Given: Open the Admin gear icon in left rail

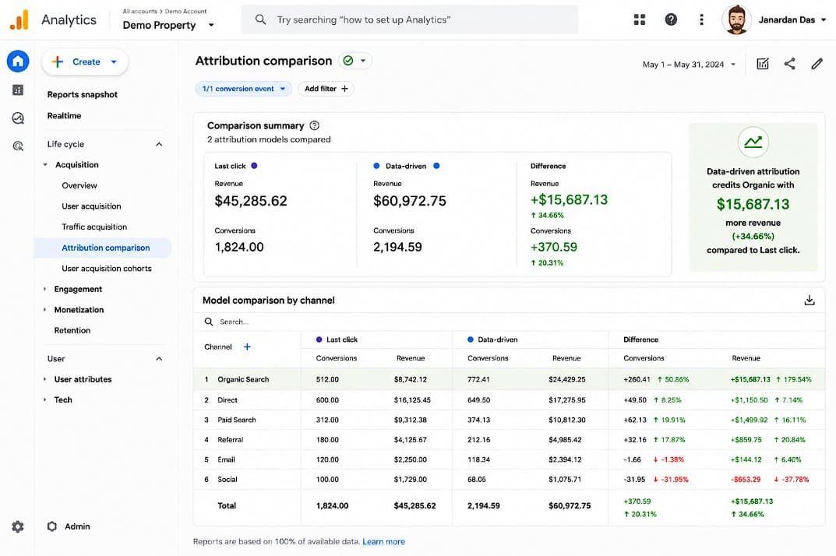Looking at the screenshot, I should (18, 526).
